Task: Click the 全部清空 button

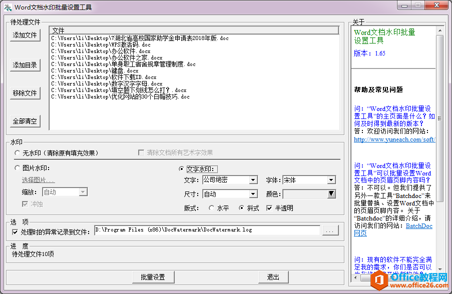Action: coord(25,121)
